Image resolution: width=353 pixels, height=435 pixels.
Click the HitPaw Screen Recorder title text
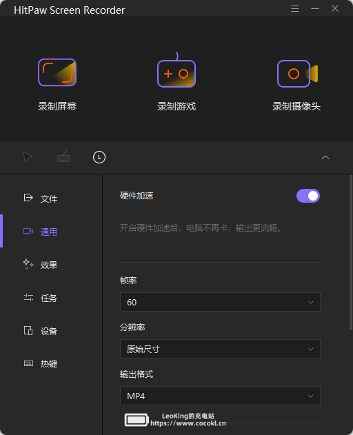click(70, 10)
